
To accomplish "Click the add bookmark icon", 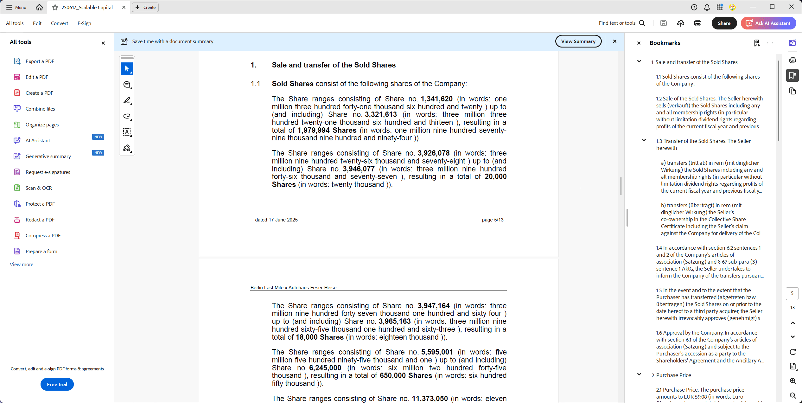I will coord(757,43).
